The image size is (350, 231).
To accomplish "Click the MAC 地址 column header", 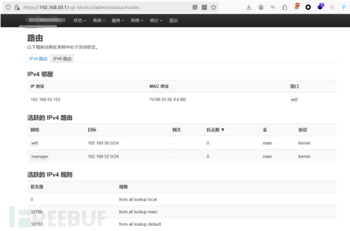I will (x=159, y=86).
